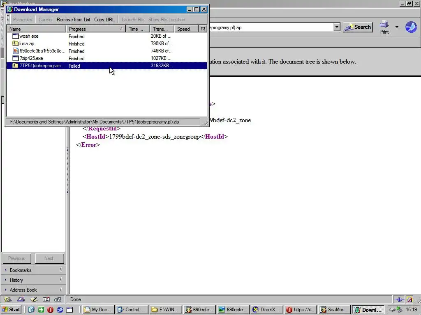Click Copy URL in Download Manager toolbar
Image resolution: width=421 pixels, height=315 pixels.
click(104, 20)
